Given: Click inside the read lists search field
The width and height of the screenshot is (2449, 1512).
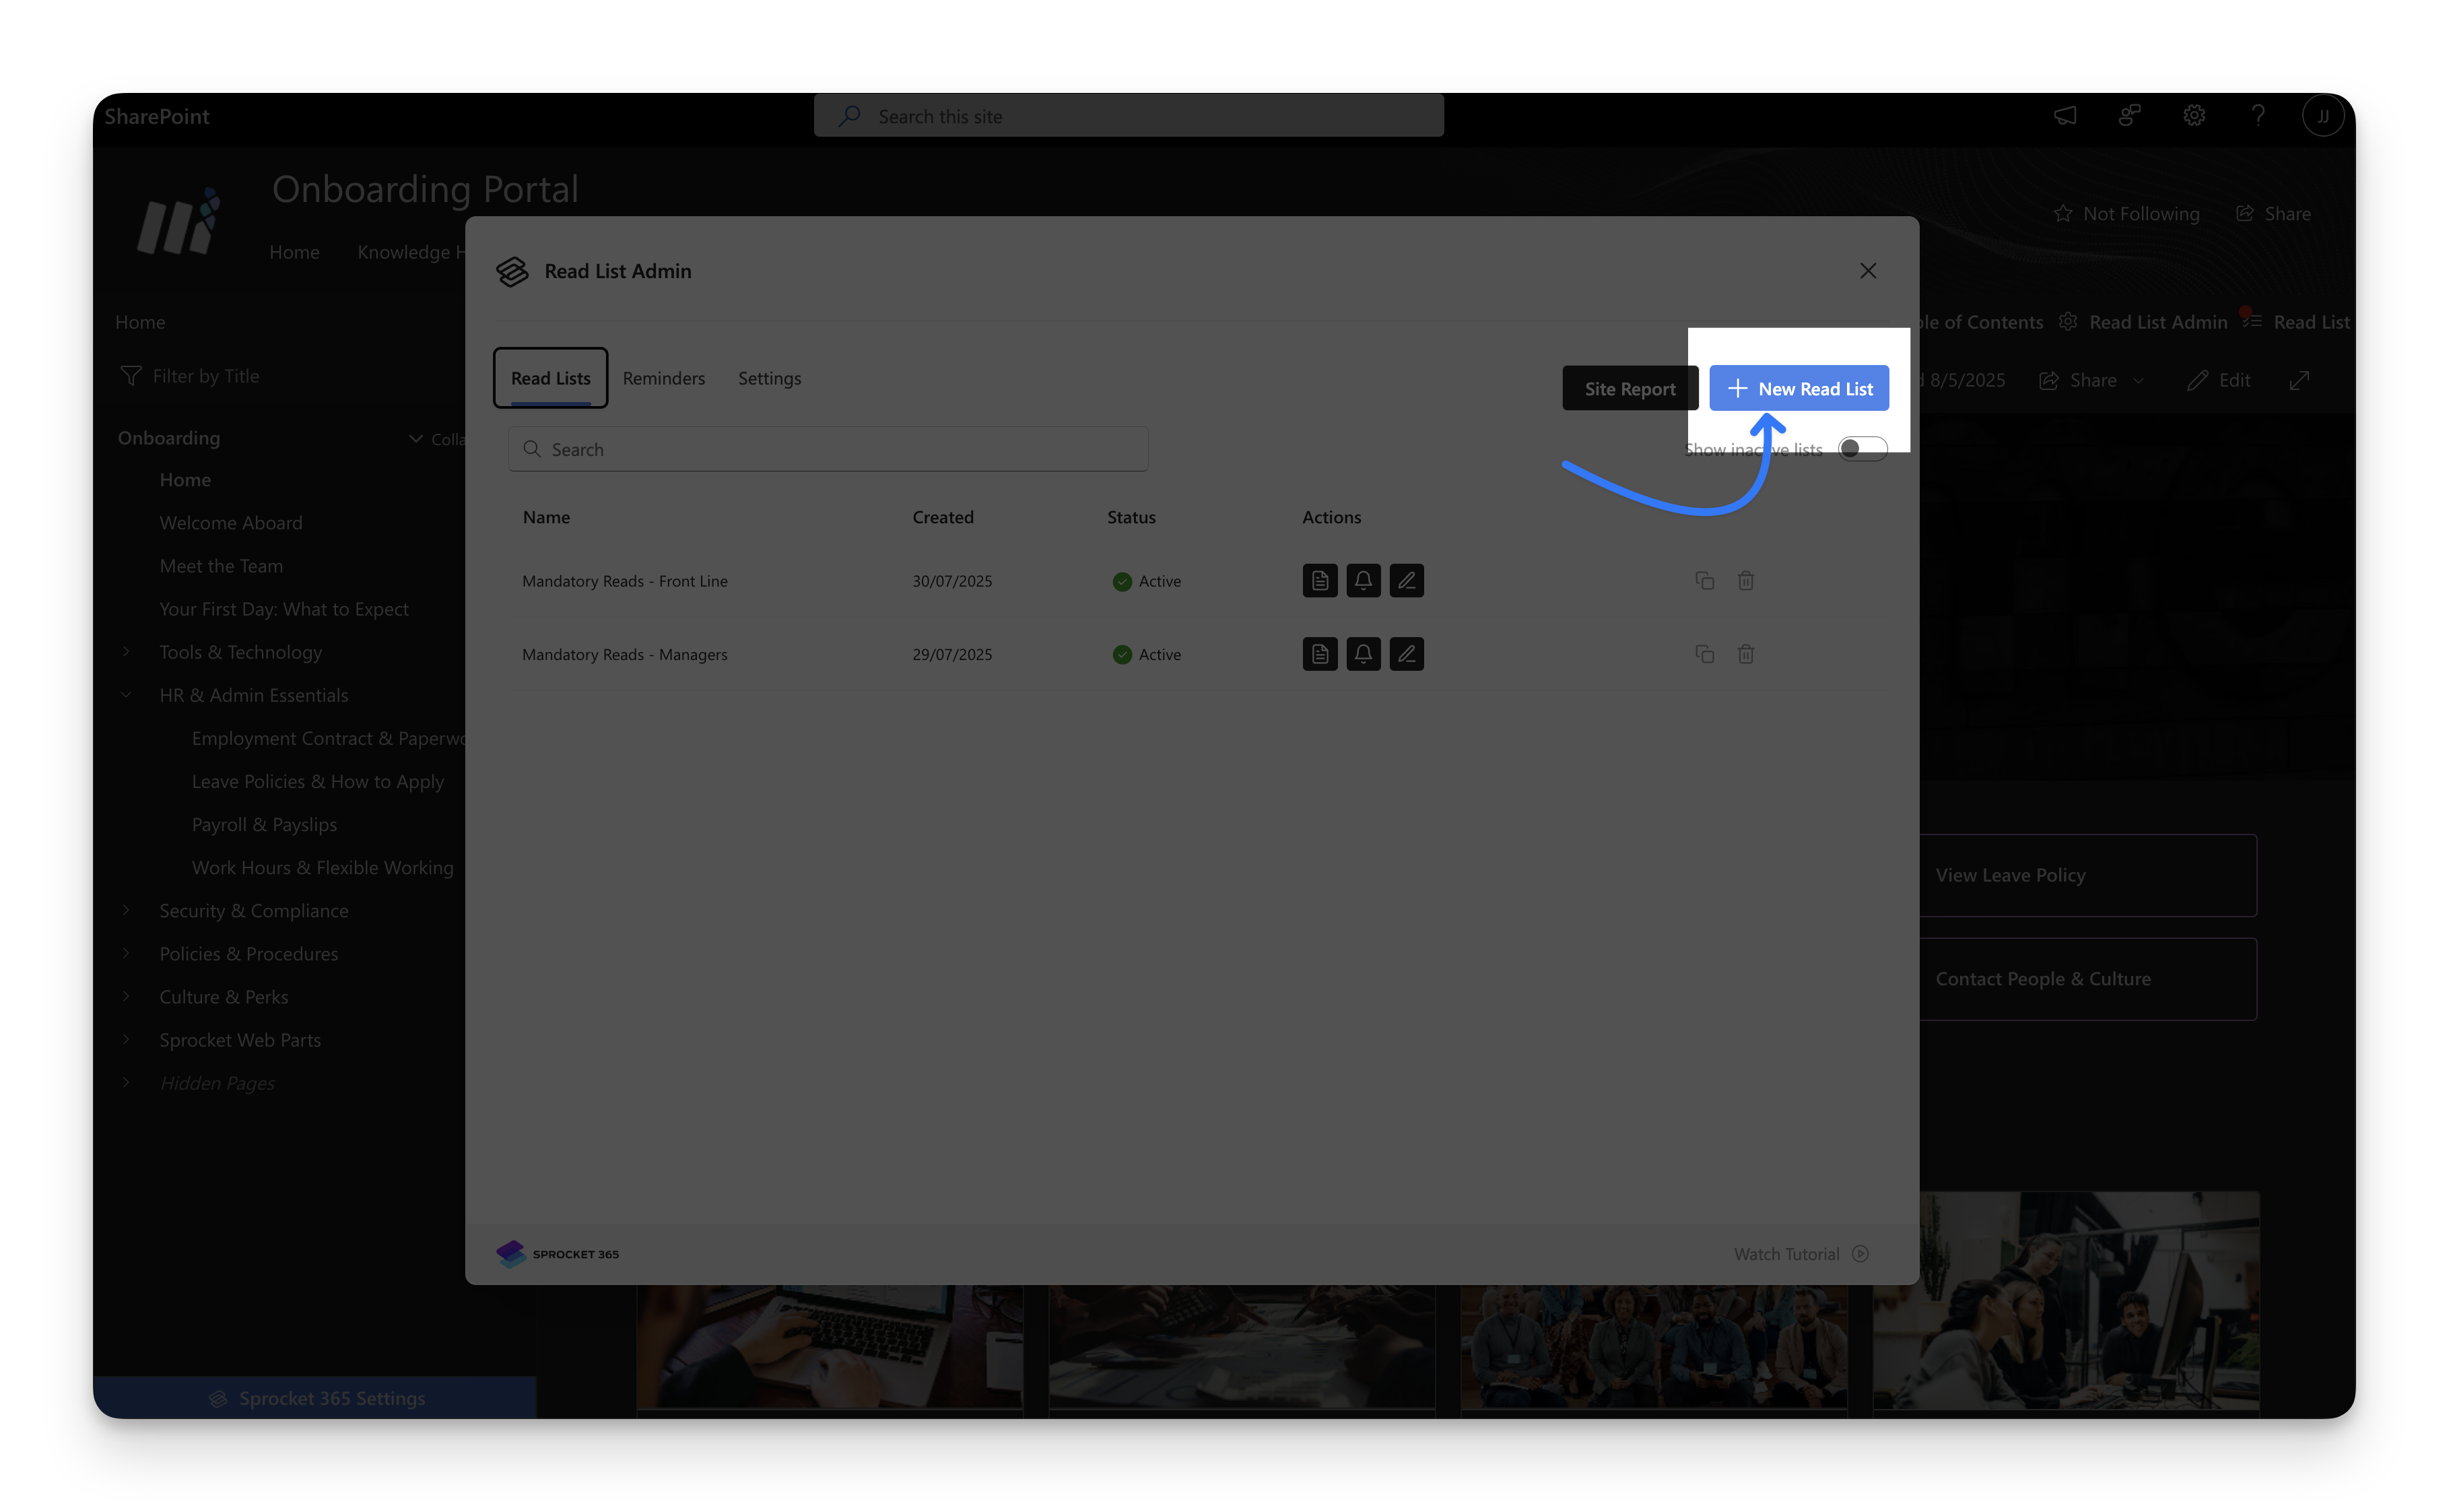Looking at the screenshot, I should coord(827,449).
